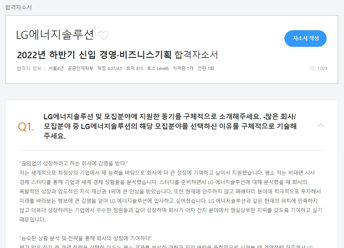Image resolution: width=344 pixels, height=248 pixels.
Task: Click the 자소서 작성 button
Action: (x=306, y=39)
